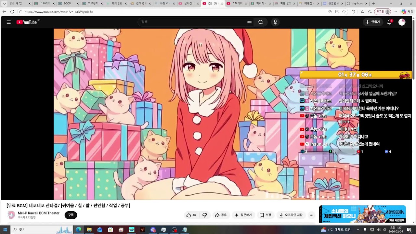The image size is (416, 234).
Task: Show hidden system tray icons
Action: tap(357, 230)
